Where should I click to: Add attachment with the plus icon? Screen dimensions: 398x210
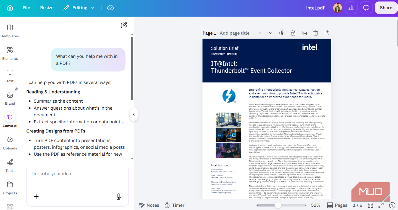click(36, 197)
